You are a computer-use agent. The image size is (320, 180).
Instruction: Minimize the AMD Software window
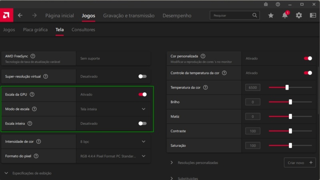tap(290, 4)
